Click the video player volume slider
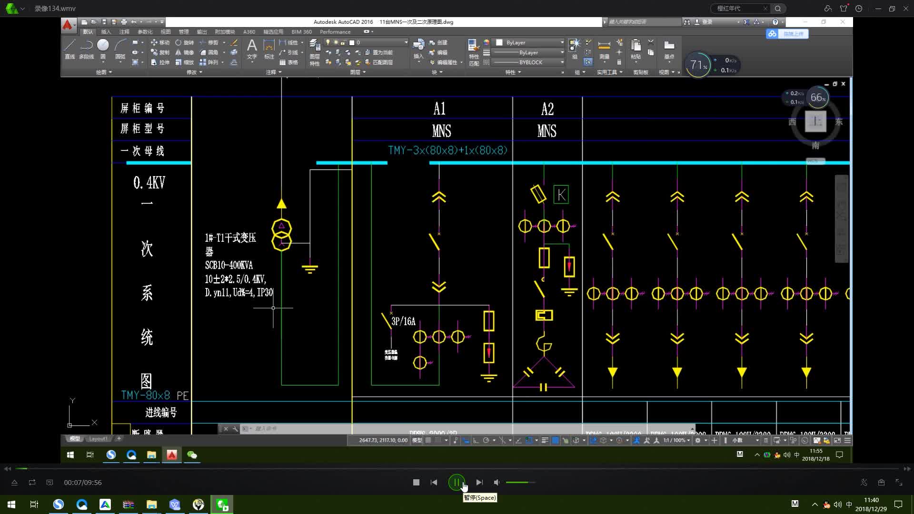 click(x=520, y=483)
